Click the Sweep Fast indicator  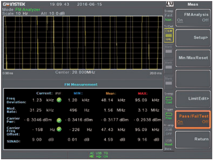click(169, 15)
